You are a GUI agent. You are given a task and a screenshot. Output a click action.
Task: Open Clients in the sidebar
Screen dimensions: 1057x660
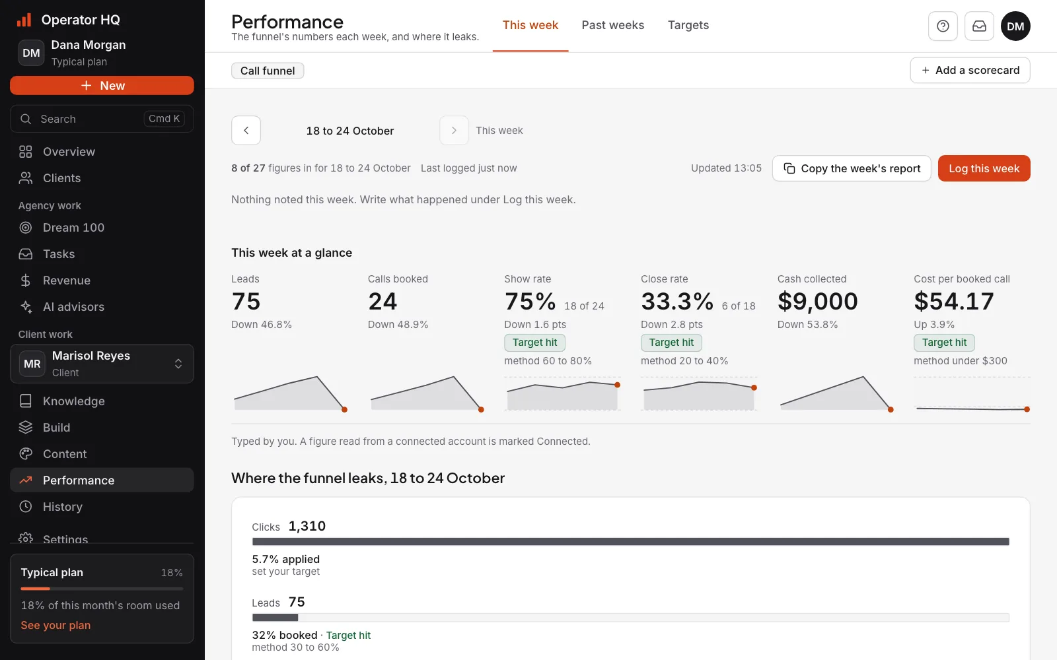102,178
